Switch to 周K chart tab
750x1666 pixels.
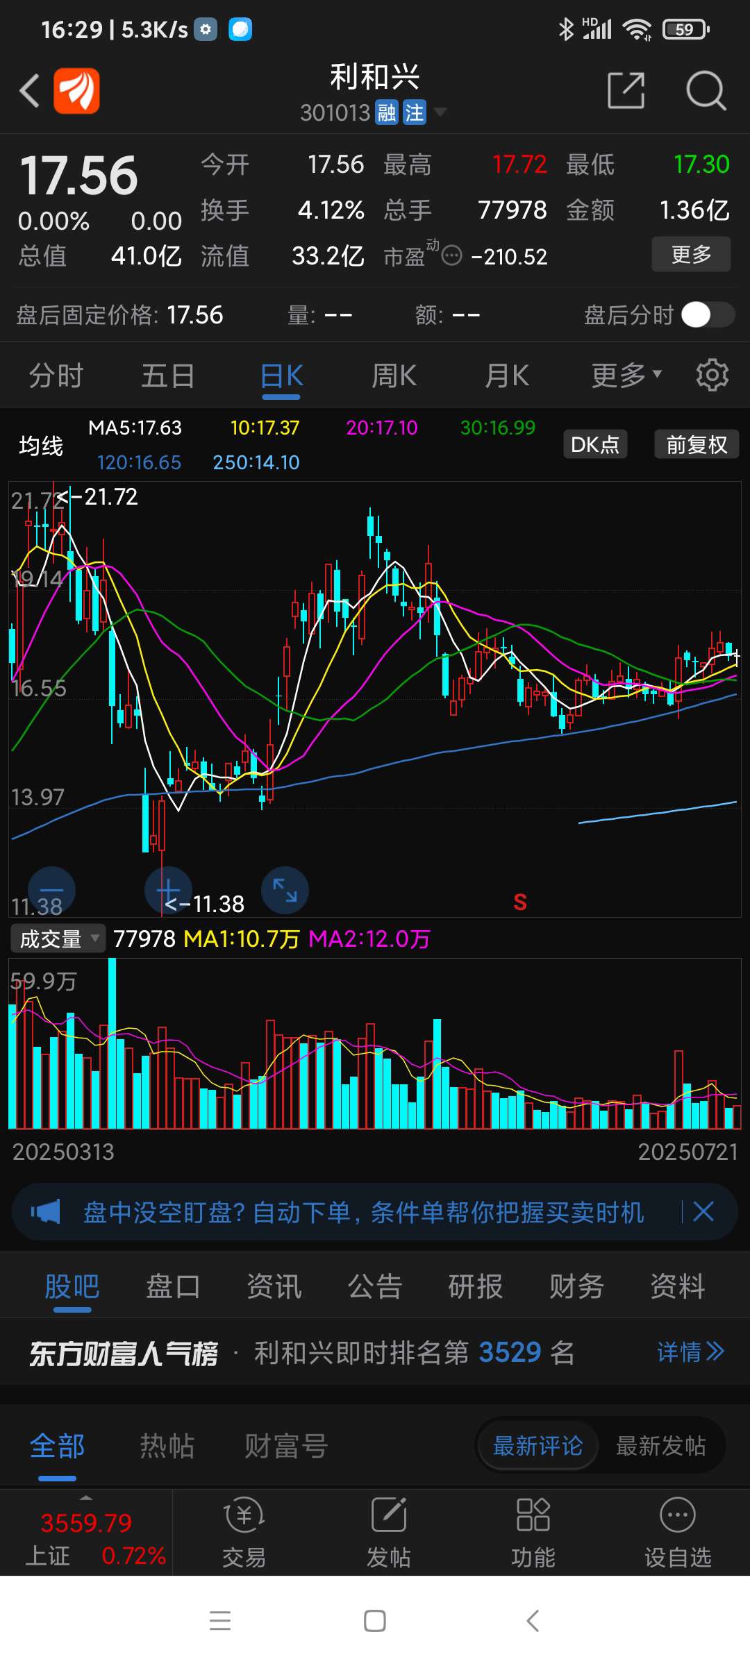pos(394,376)
